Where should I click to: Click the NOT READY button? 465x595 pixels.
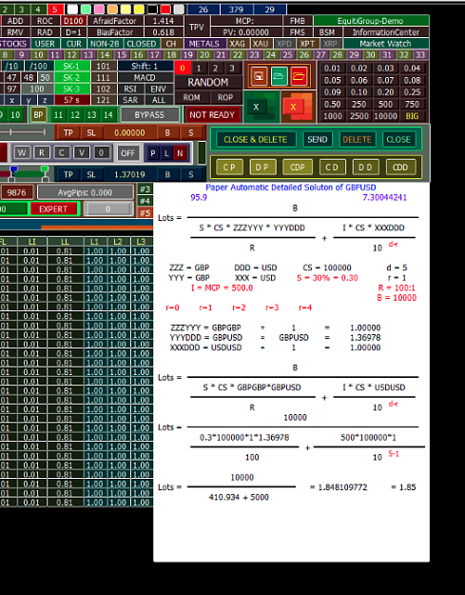pos(212,114)
